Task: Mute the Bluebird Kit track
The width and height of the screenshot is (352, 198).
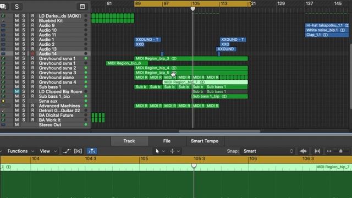Action: click(17, 21)
